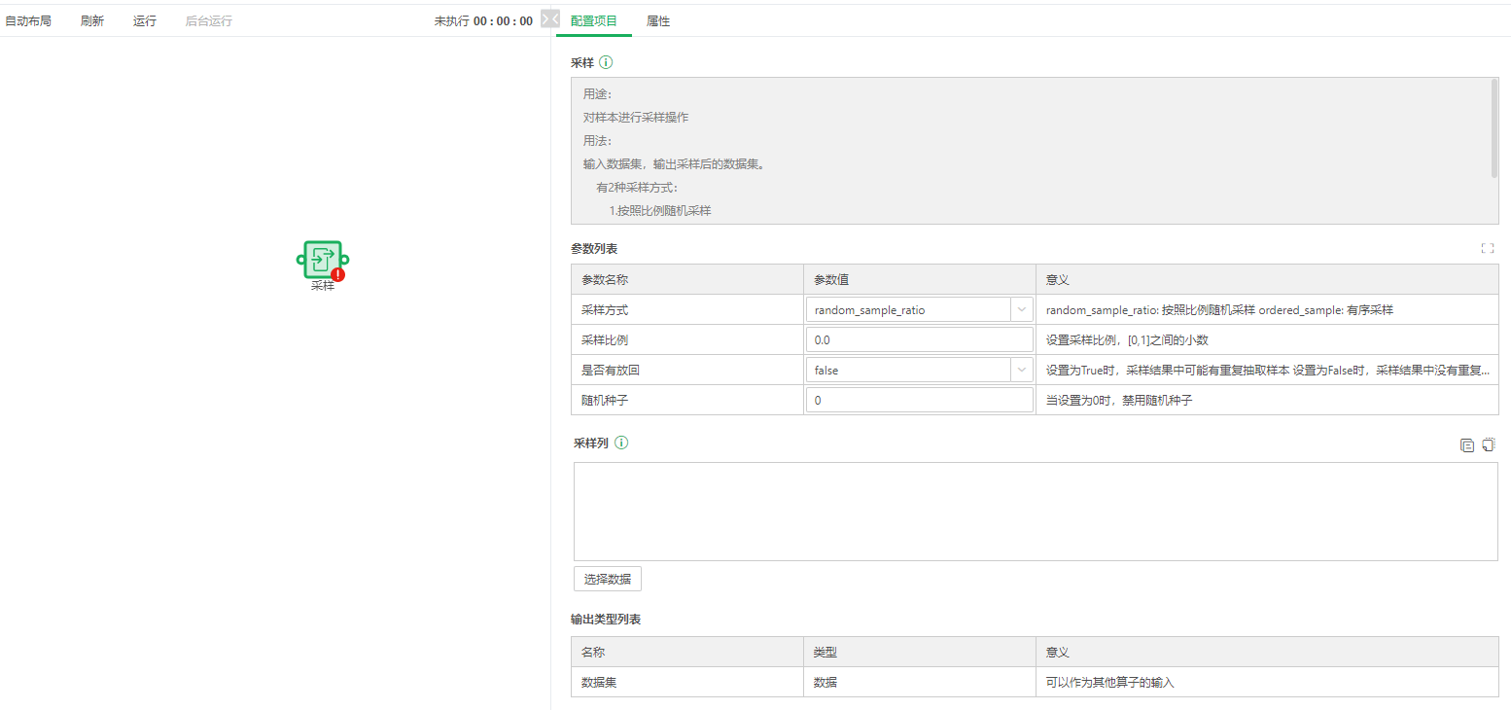This screenshot has width=1511, height=710.
Task: Click the info icon next to 采样 title
Action: pos(606,62)
